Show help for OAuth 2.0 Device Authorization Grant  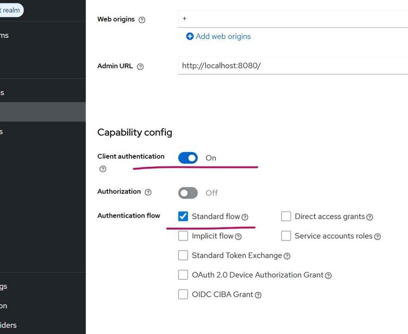point(328,275)
